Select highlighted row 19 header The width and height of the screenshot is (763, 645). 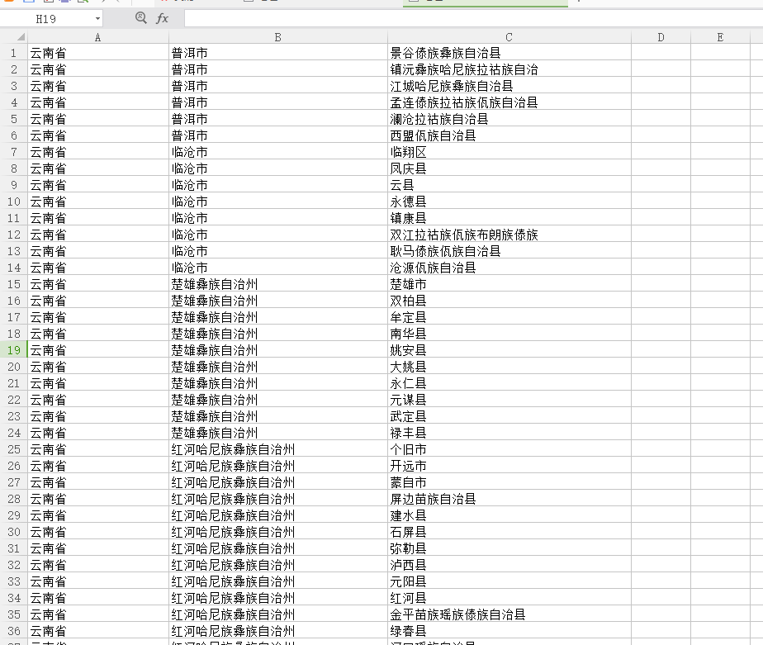[13, 350]
